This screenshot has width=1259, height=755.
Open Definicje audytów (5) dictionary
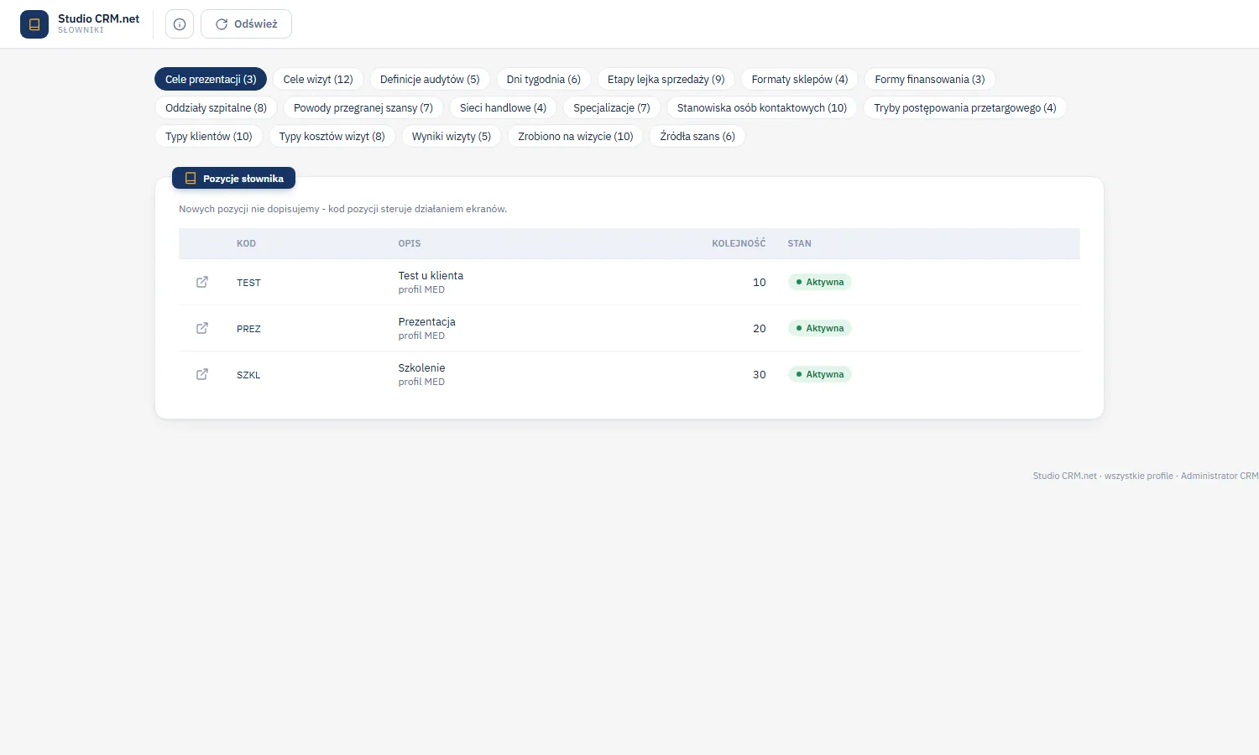pyautogui.click(x=430, y=79)
